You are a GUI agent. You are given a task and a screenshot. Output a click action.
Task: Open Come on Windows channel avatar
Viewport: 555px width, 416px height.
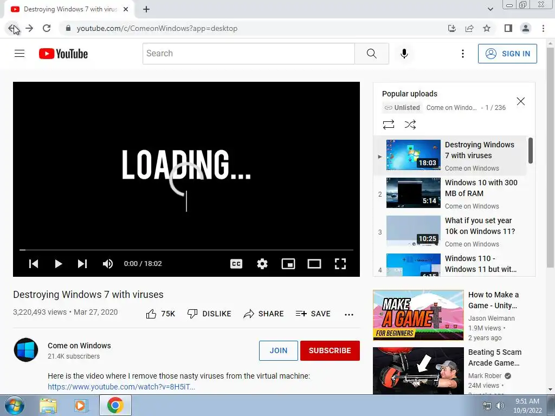(26, 350)
